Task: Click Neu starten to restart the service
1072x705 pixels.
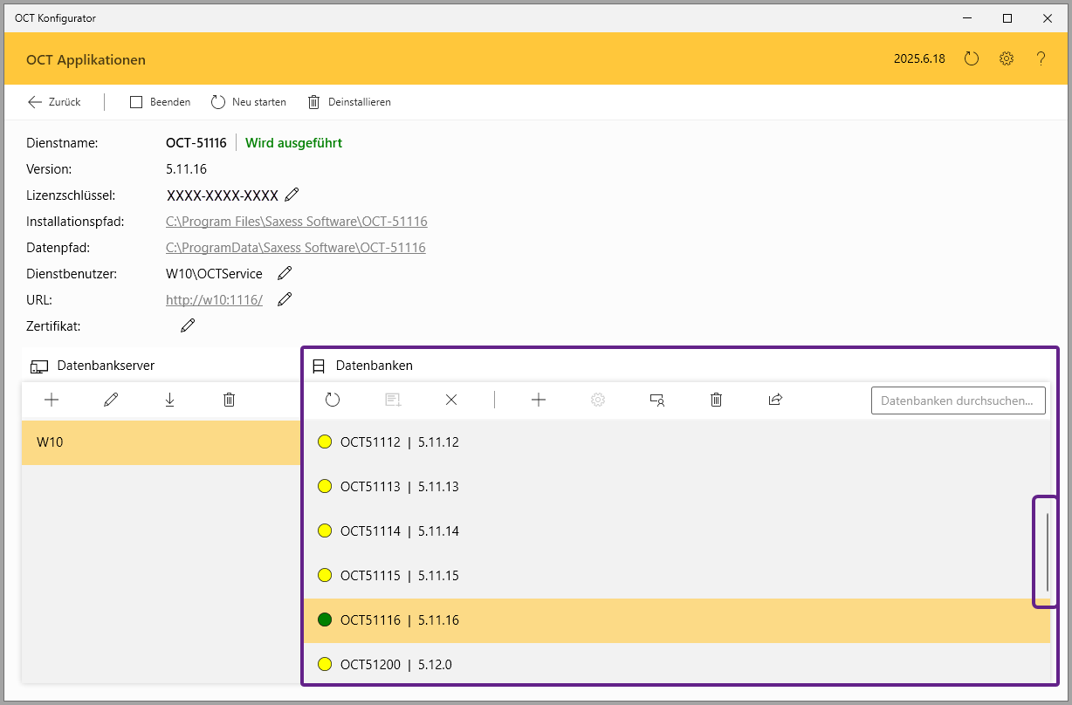Action: [249, 102]
